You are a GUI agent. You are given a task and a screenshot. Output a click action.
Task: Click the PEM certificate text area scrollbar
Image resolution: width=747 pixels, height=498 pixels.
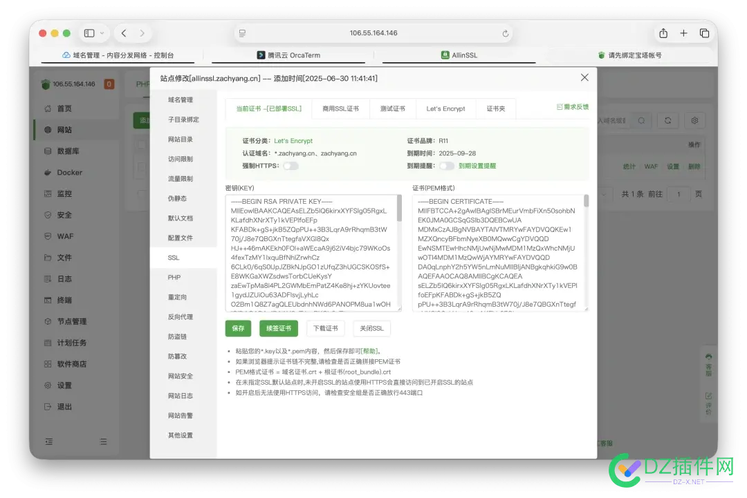point(586,201)
